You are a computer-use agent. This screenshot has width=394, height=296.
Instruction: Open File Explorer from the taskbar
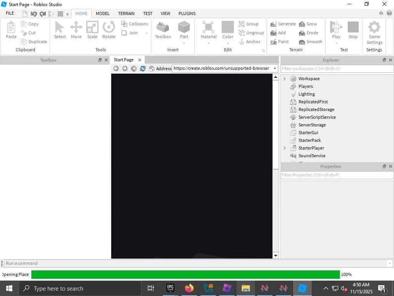point(246,288)
